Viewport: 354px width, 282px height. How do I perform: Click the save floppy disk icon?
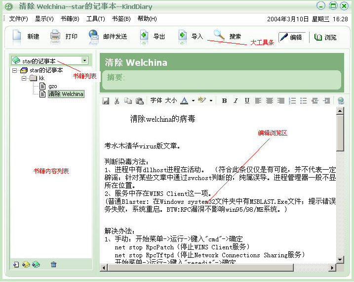click(x=106, y=101)
